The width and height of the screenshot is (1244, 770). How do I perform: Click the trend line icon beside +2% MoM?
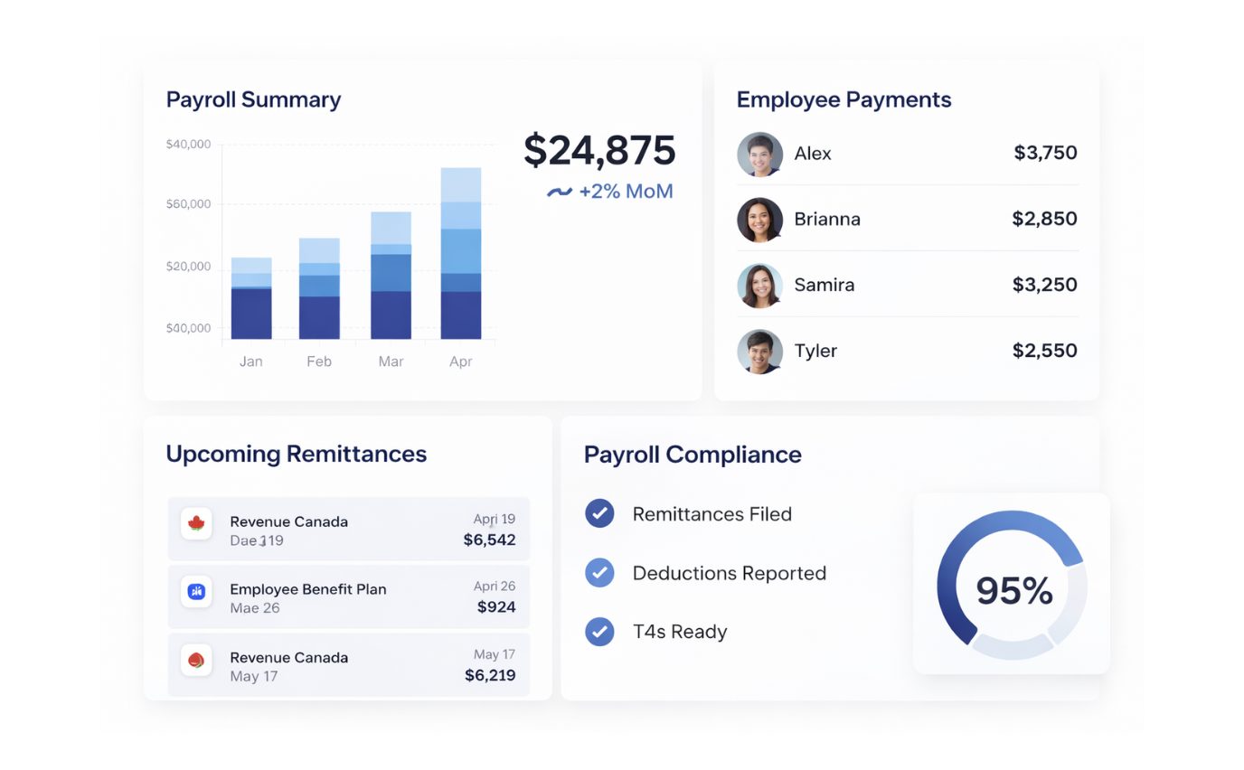[x=560, y=192]
